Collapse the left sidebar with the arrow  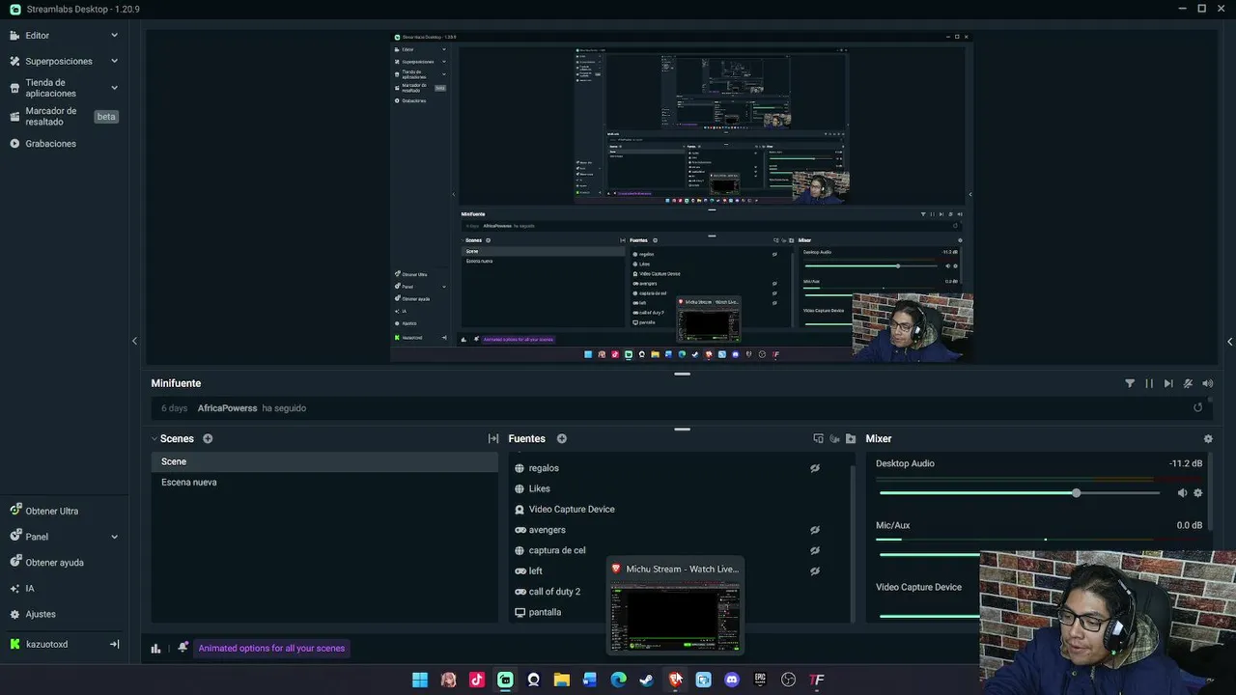click(134, 341)
